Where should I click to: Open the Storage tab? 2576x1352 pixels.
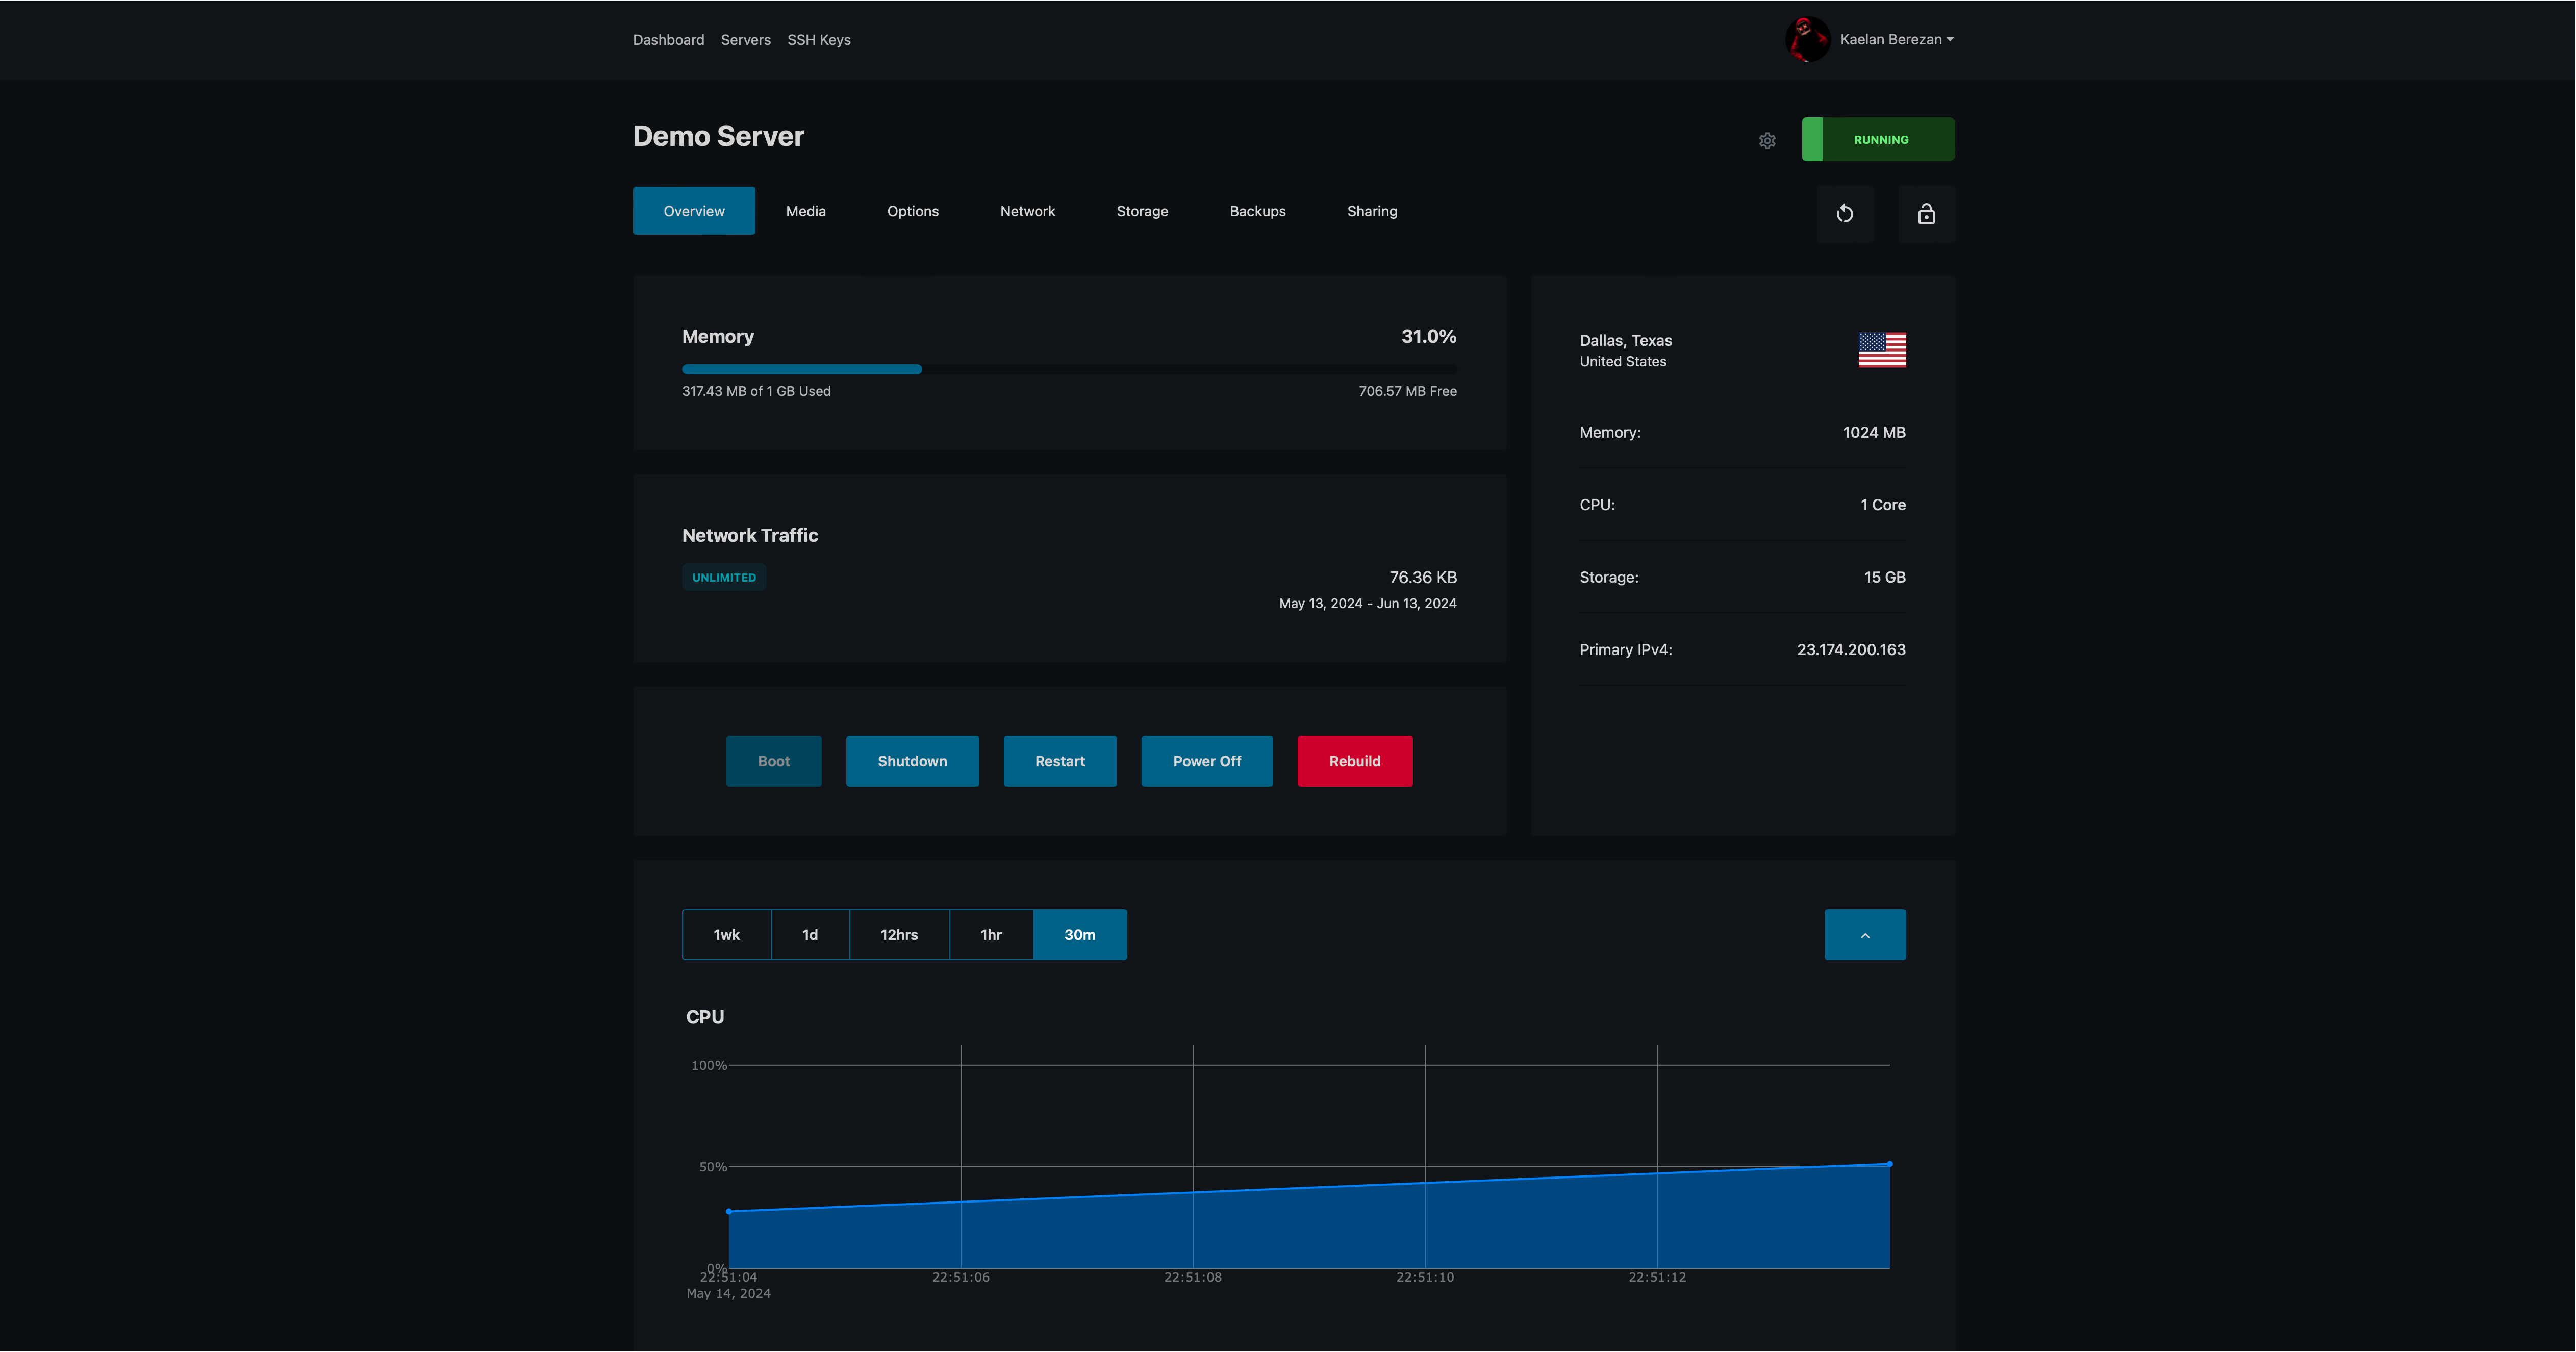click(1142, 211)
